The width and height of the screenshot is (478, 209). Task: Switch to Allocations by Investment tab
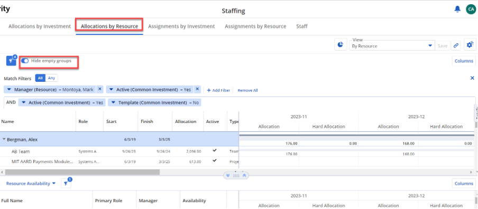(x=40, y=26)
